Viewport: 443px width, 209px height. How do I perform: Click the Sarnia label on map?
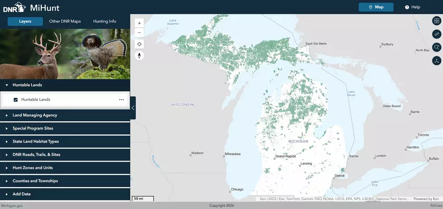pyautogui.click(x=353, y=156)
